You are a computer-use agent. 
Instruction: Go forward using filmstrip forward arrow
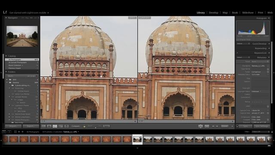tap(22, 132)
